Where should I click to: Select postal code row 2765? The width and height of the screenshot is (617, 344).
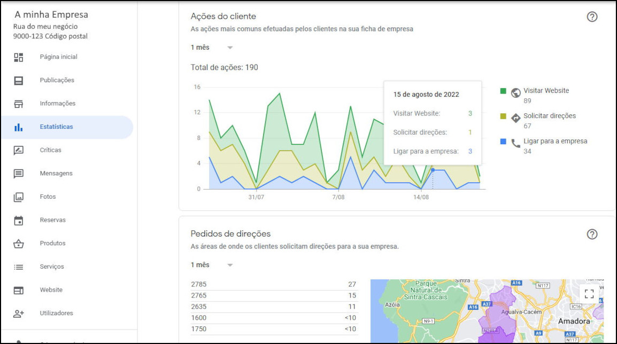[274, 295]
